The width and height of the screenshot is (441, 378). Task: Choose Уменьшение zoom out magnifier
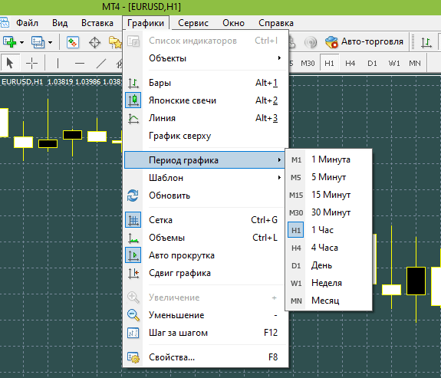pos(133,315)
